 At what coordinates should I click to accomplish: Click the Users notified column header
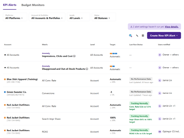pyautogui.click(x=164, y=45)
